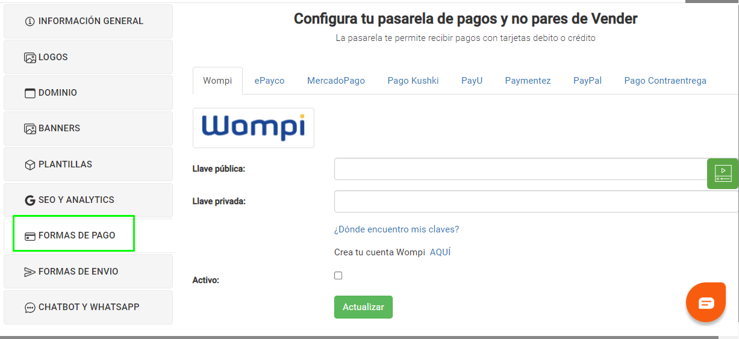Open the SEO y Analytics section
The image size is (739, 339).
[x=88, y=200]
